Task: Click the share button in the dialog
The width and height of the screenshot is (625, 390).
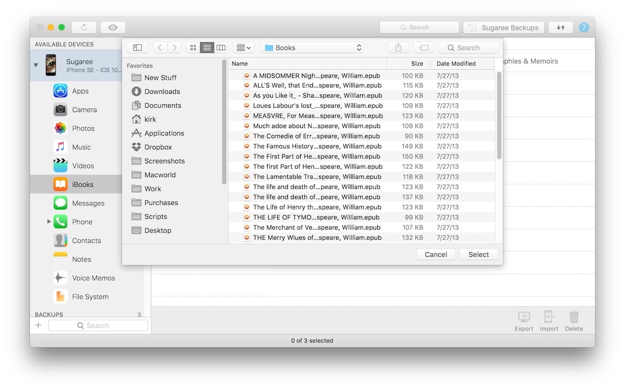Action: [x=398, y=48]
